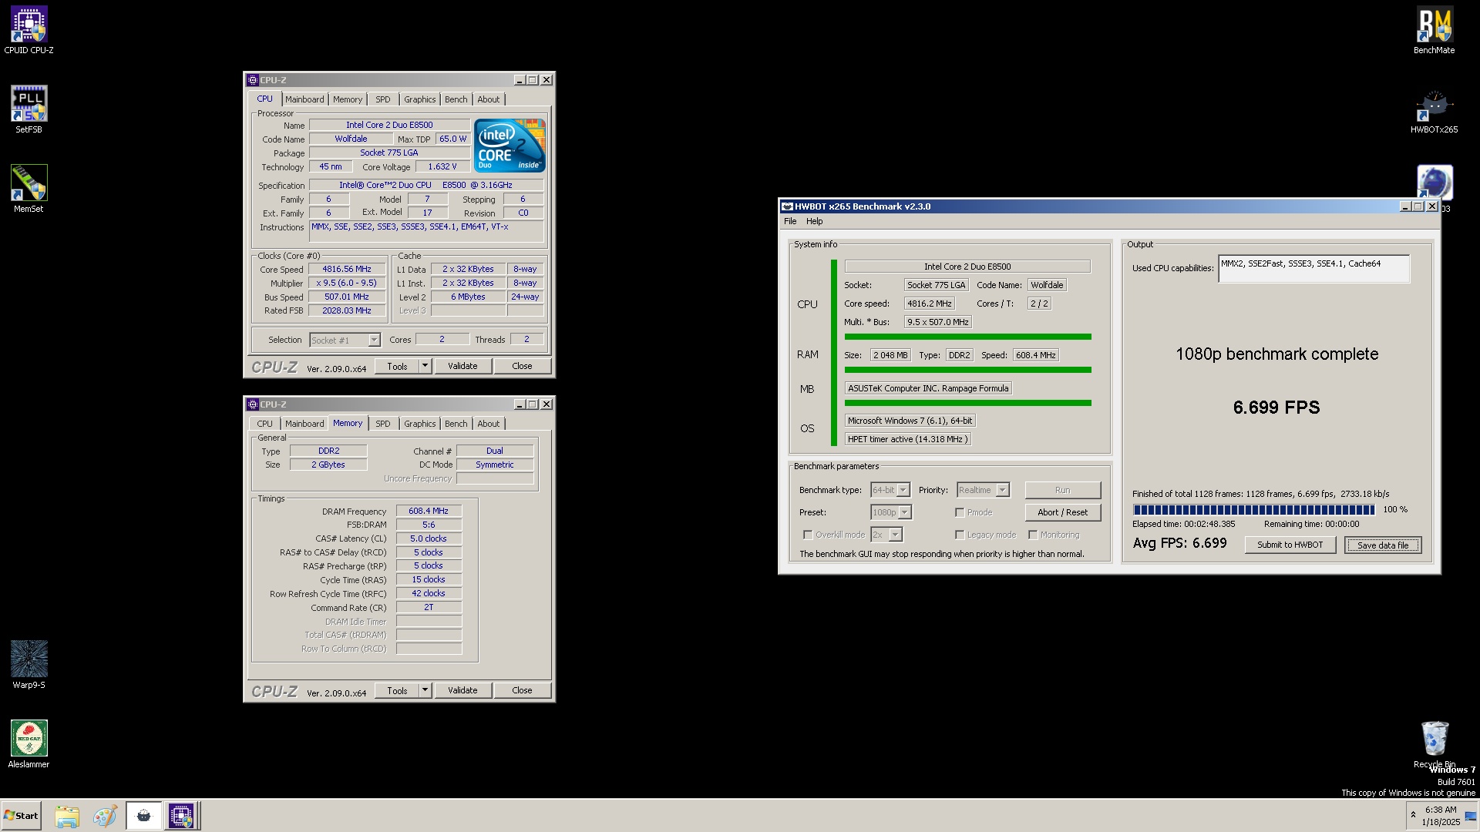The height and width of the screenshot is (832, 1480).
Task: Toggle the Legacy mode checkbox
Action: (x=960, y=535)
